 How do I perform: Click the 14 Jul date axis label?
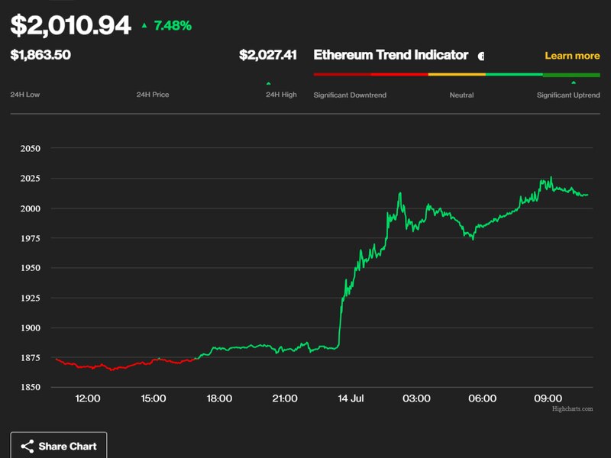pos(351,398)
